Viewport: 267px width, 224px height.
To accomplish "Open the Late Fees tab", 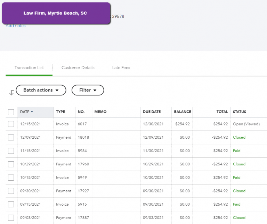I will pyautogui.click(x=121, y=68).
